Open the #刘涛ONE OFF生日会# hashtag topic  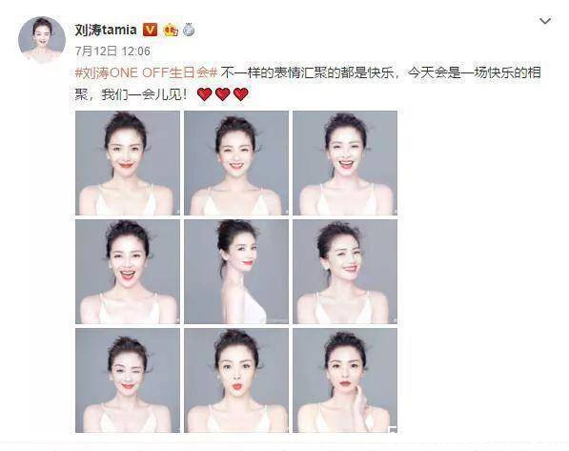click(x=146, y=72)
